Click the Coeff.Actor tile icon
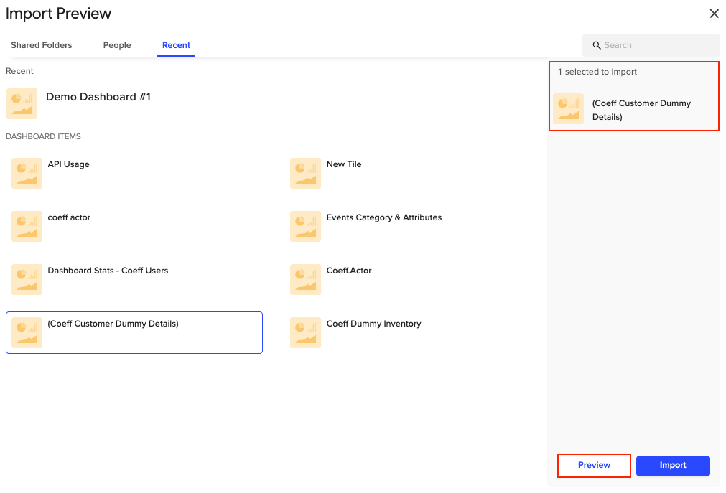726x493 pixels. point(305,280)
